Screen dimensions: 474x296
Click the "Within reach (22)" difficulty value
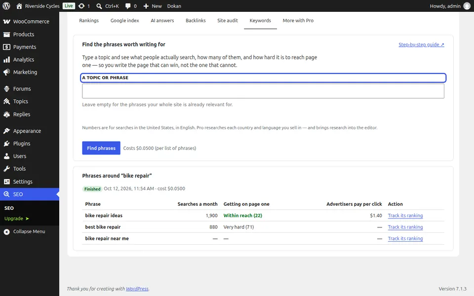[x=243, y=216]
